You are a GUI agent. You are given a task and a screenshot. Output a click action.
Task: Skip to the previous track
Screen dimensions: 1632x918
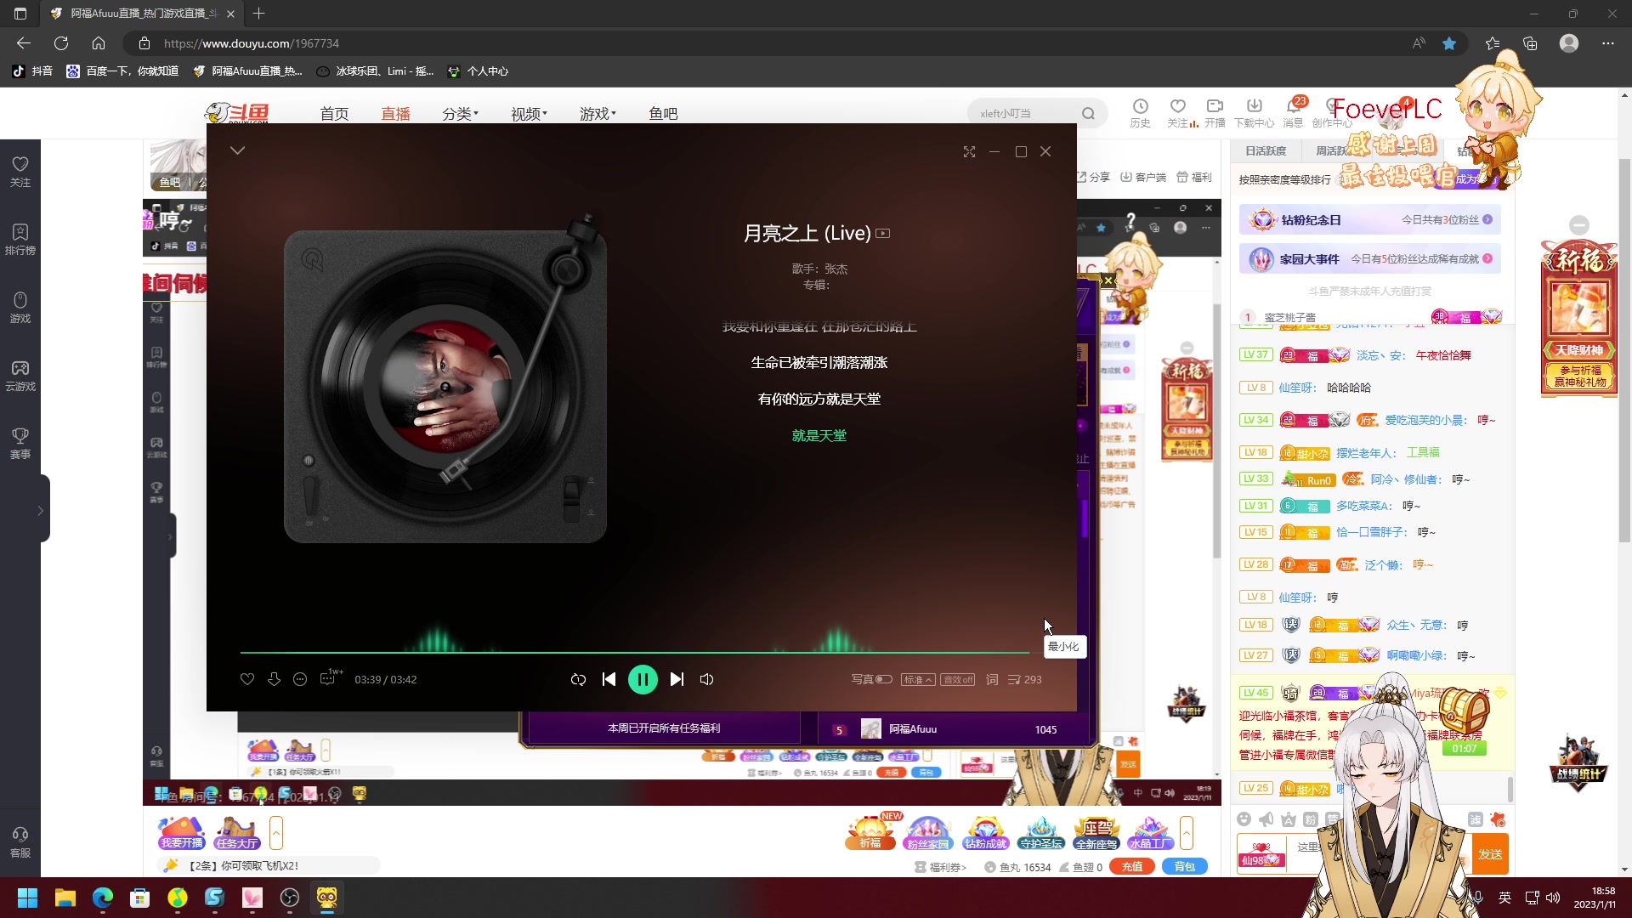[x=609, y=679]
